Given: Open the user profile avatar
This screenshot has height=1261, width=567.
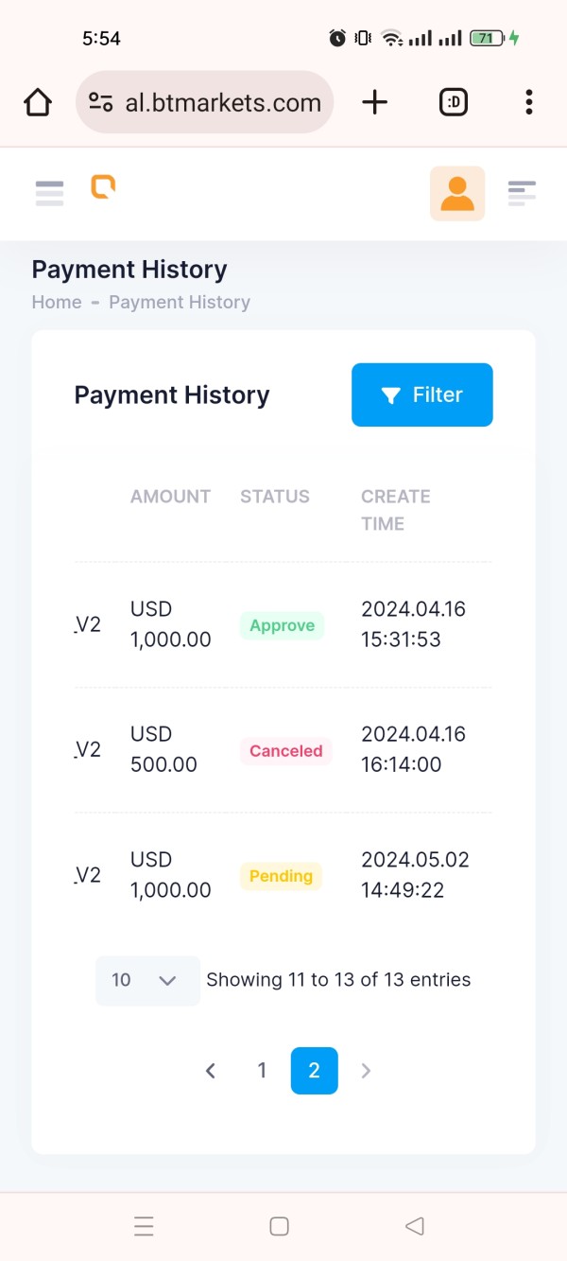Looking at the screenshot, I should [457, 194].
